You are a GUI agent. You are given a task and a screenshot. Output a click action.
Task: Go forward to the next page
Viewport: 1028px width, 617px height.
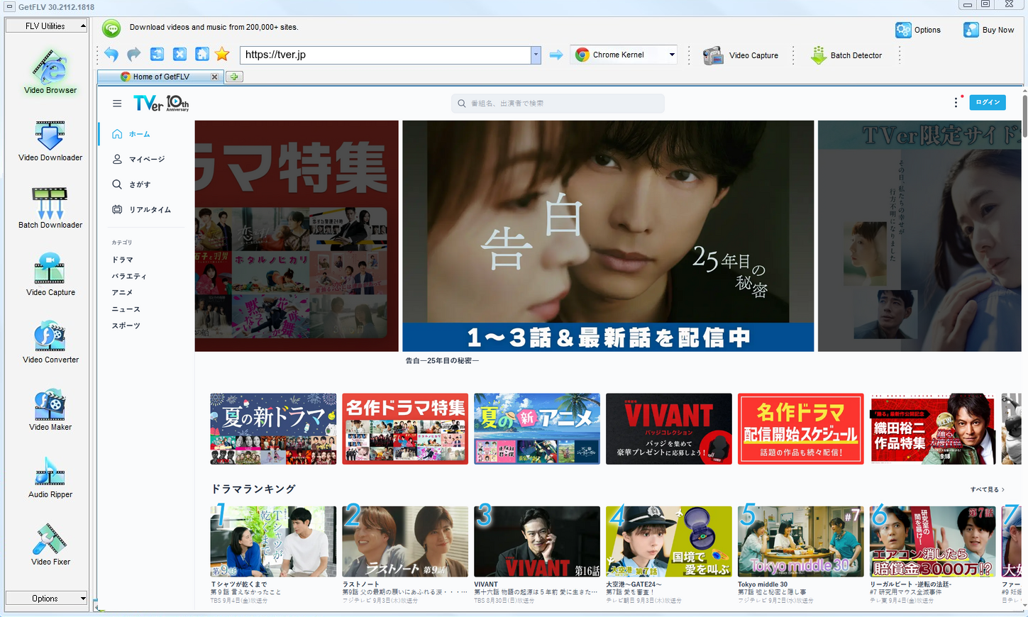pyautogui.click(x=134, y=55)
